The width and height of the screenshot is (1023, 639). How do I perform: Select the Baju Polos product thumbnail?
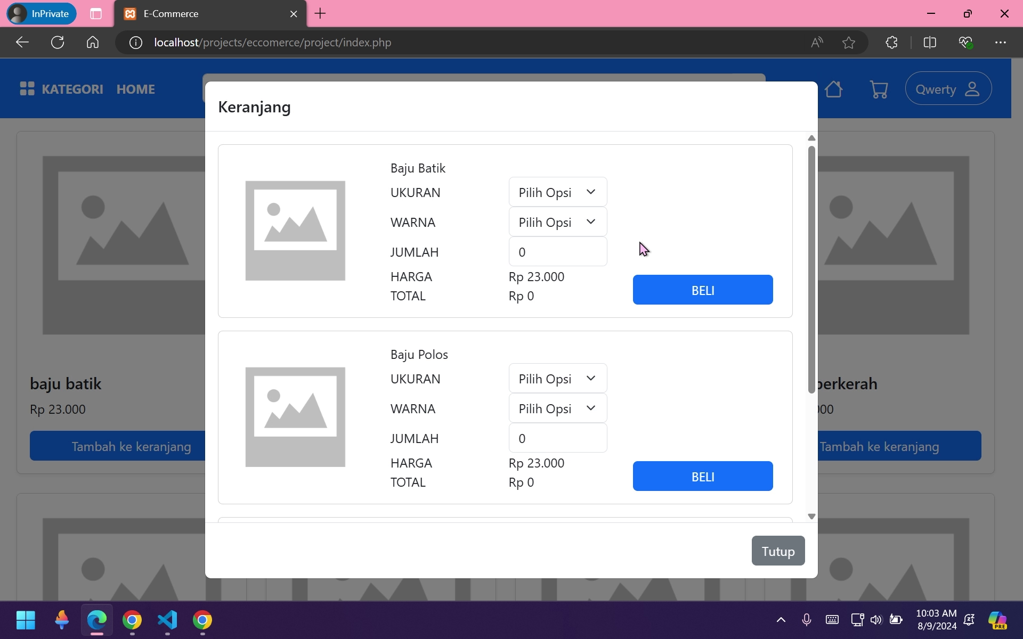pos(295,417)
